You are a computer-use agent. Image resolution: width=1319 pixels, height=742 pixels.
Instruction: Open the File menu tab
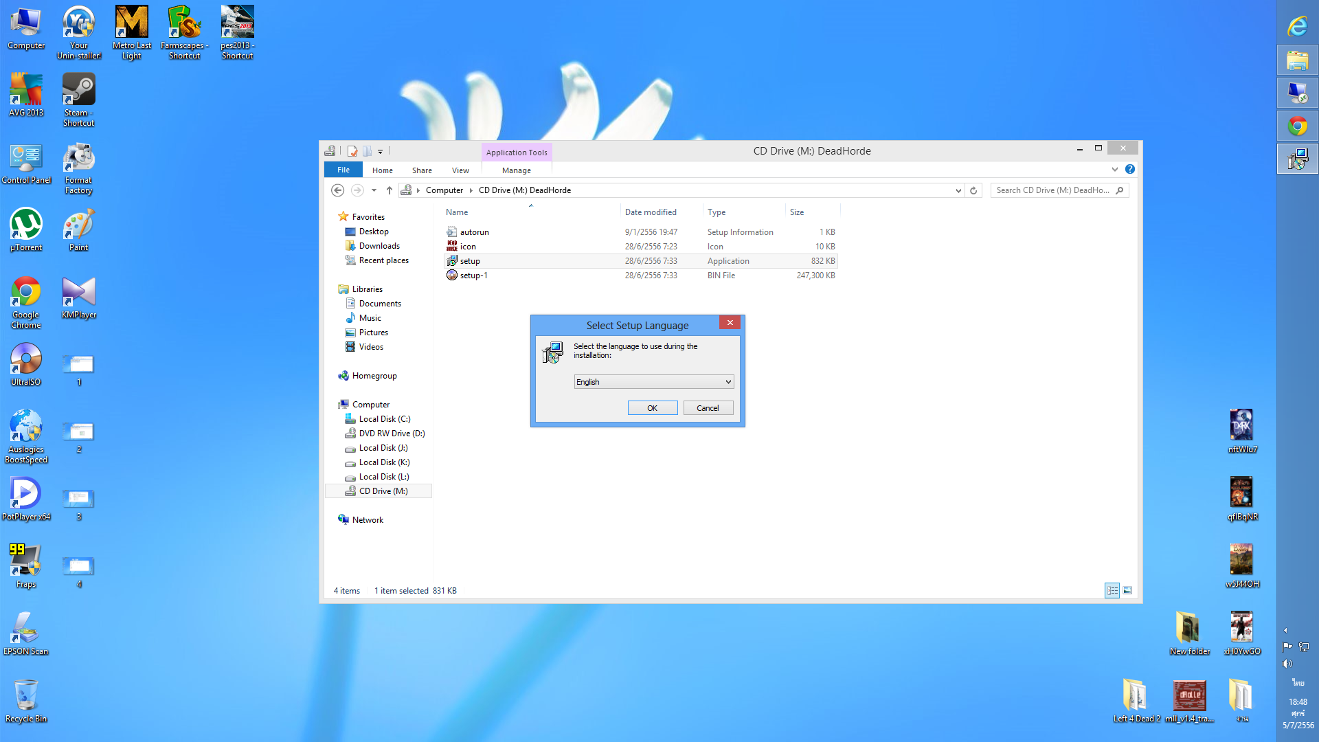click(343, 170)
